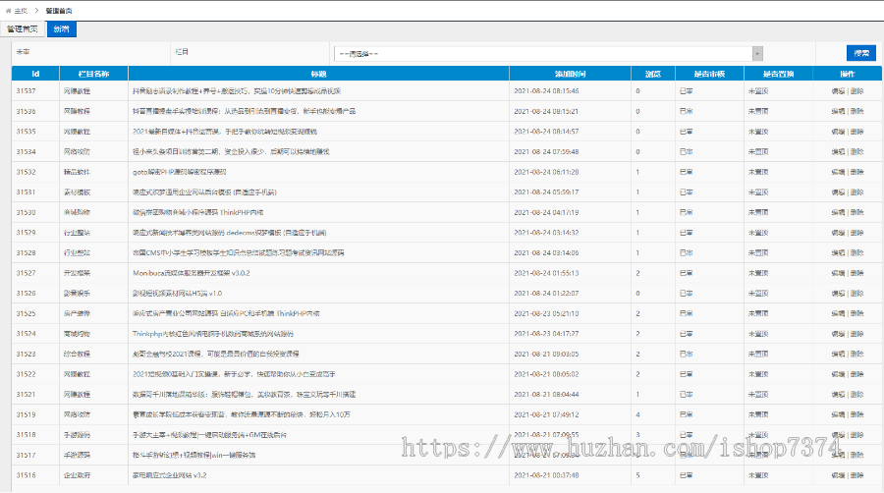Click the v3.2 title in row 31516
This screenshot has height=493, width=884.
169,475
